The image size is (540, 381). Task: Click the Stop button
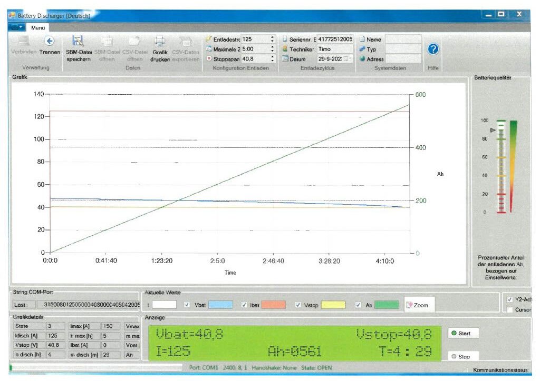click(463, 357)
